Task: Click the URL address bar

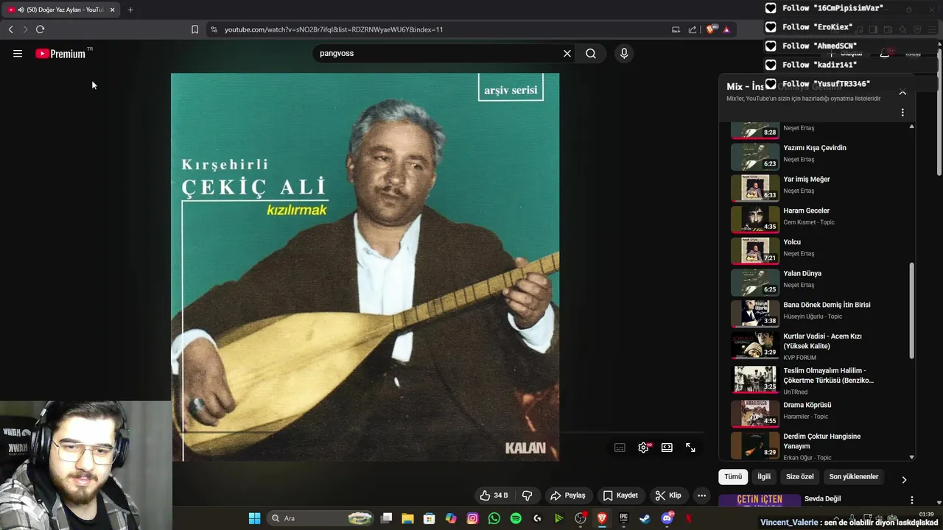Action: (442, 29)
